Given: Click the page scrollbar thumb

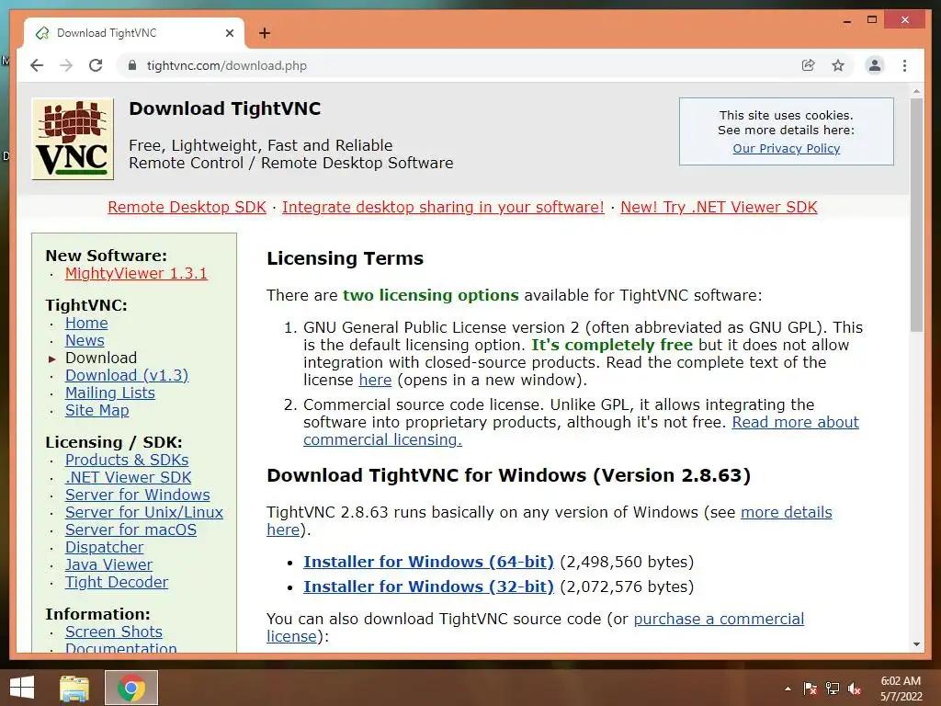Looking at the screenshot, I should pyautogui.click(x=916, y=214).
